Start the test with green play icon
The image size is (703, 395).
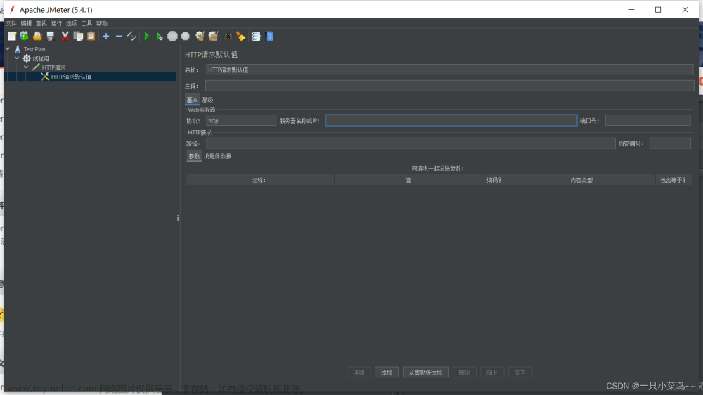[147, 37]
